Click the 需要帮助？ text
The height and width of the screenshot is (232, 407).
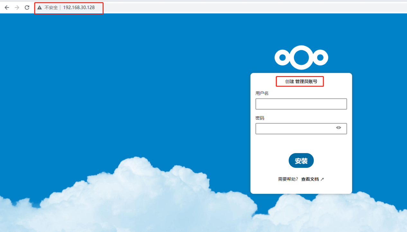(288, 179)
